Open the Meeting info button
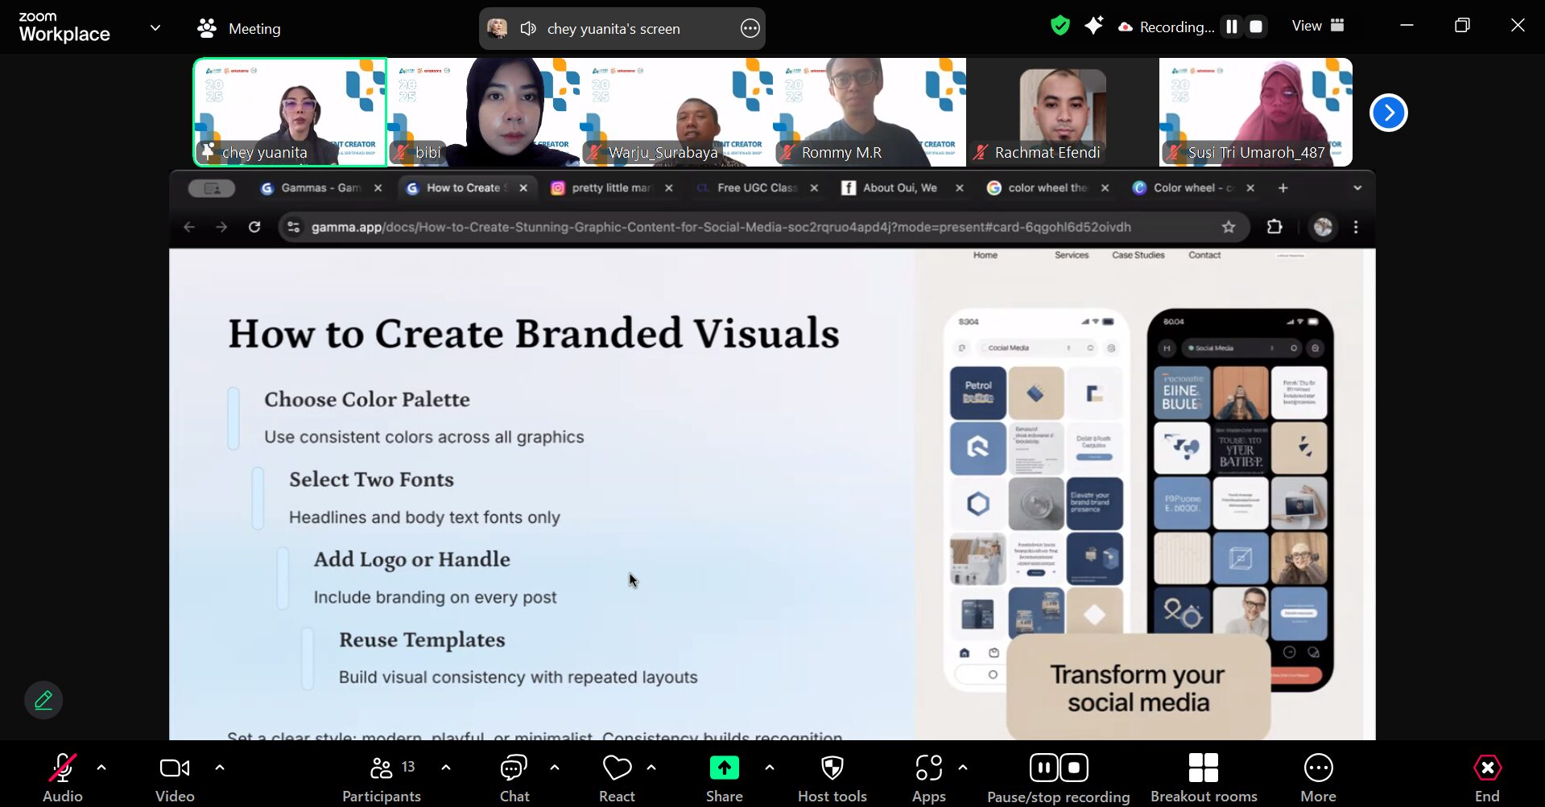1545x807 pixels. pyautogui.click(x=239, y=29)
